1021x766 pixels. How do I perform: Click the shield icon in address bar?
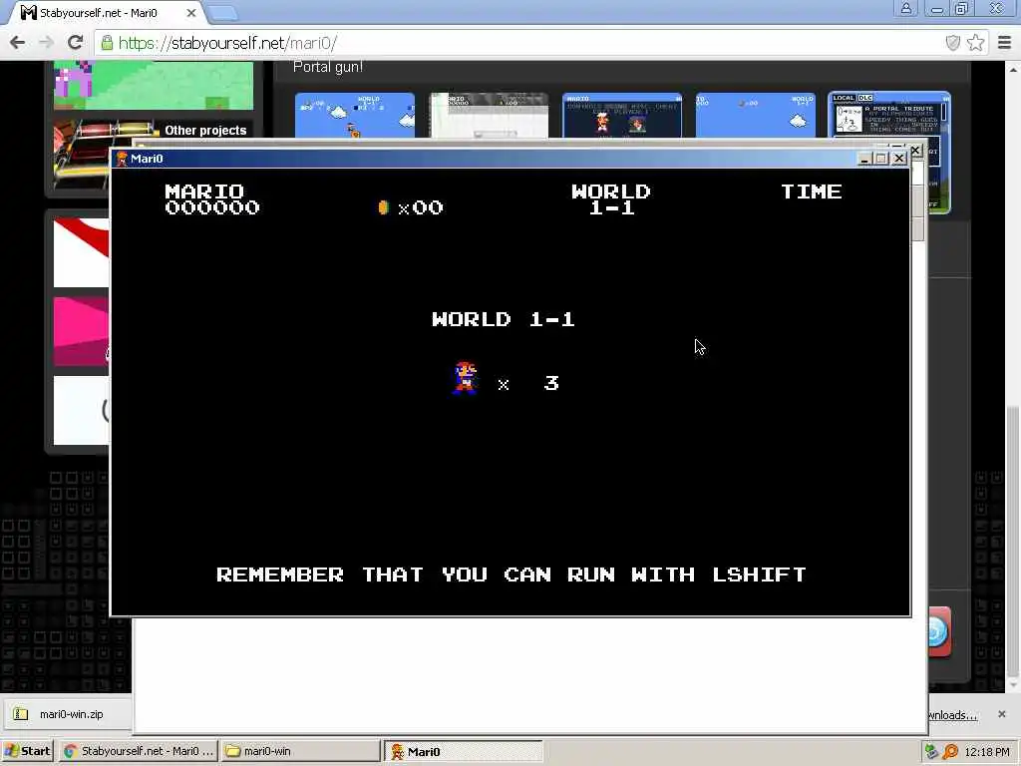point(952,43)
